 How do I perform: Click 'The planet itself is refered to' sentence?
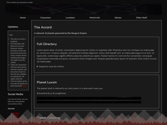(70, 89)
